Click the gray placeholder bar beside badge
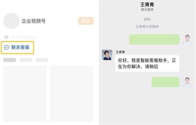This screenshot has width=196, height=125. (x=23, y=37)
